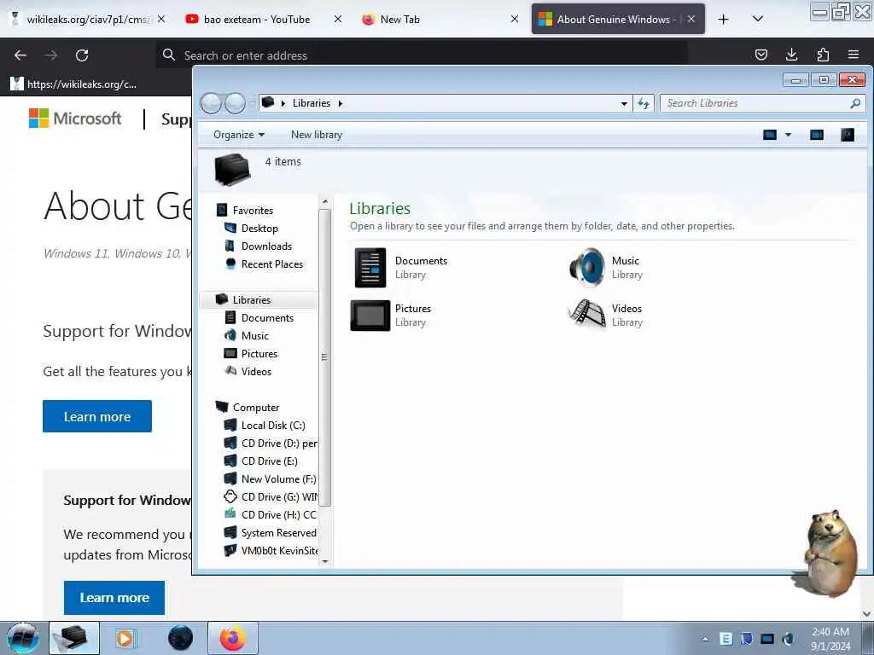Open CD Drive (D:) in sidebar
Image resolution: width=874 pixels, height=655 pixels.
pos(279,443)
